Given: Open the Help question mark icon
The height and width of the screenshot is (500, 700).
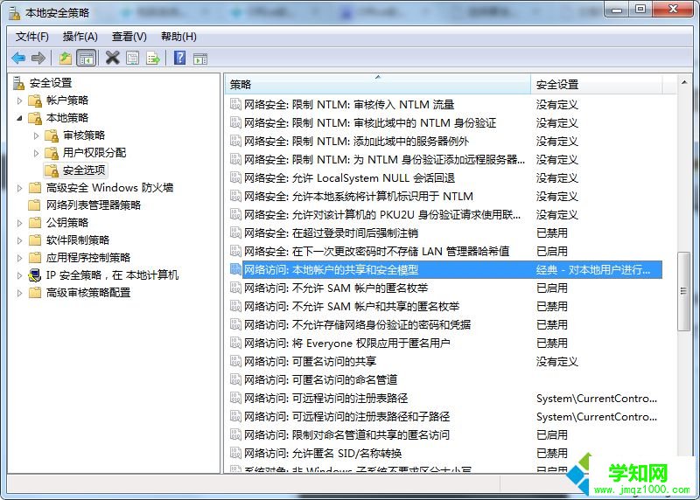Looking at the screenshot, I should point(180,58).
